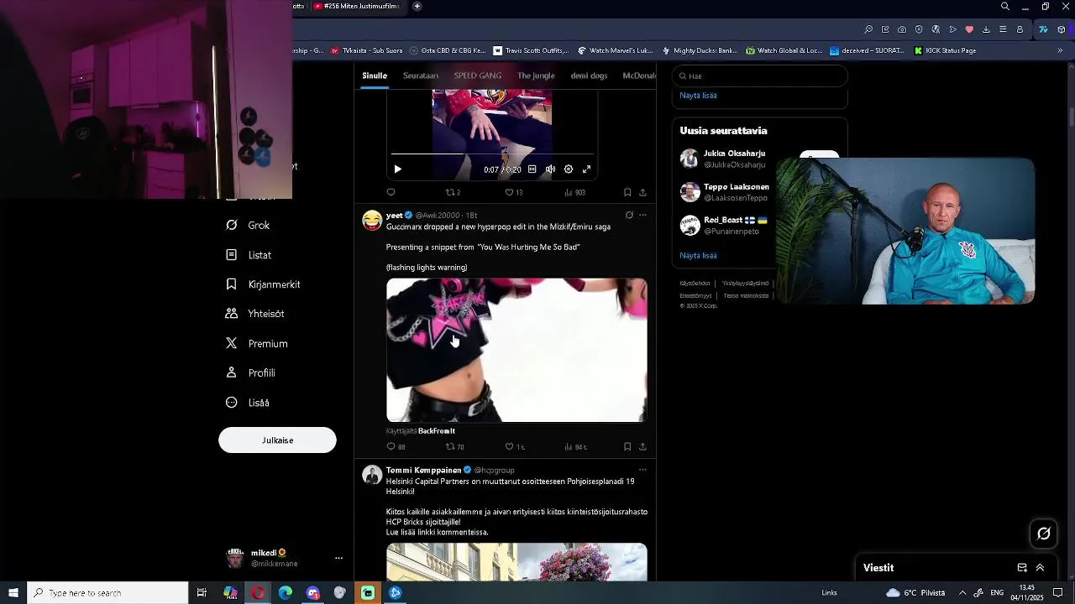1075x604 pixels.
Task: Click taskbar search box
Action: [107, 592]
